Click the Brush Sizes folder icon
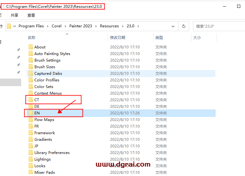245x176 pixels. click(x=31, y=67)
